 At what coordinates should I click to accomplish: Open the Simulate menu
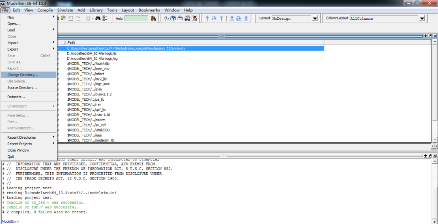(65, 10)
